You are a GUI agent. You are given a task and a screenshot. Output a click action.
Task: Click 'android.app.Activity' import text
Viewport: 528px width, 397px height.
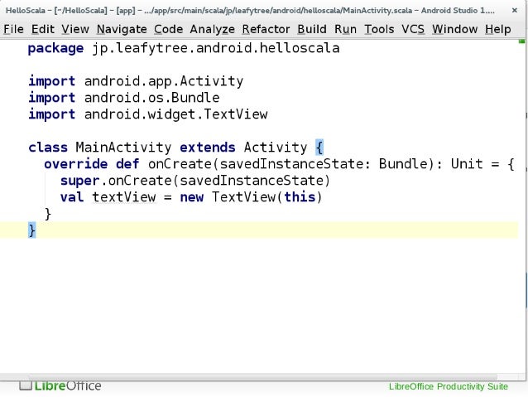[164, 81]
